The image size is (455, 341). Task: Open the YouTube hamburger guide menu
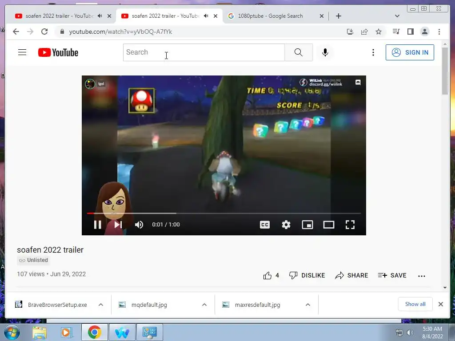coord(22,52)
